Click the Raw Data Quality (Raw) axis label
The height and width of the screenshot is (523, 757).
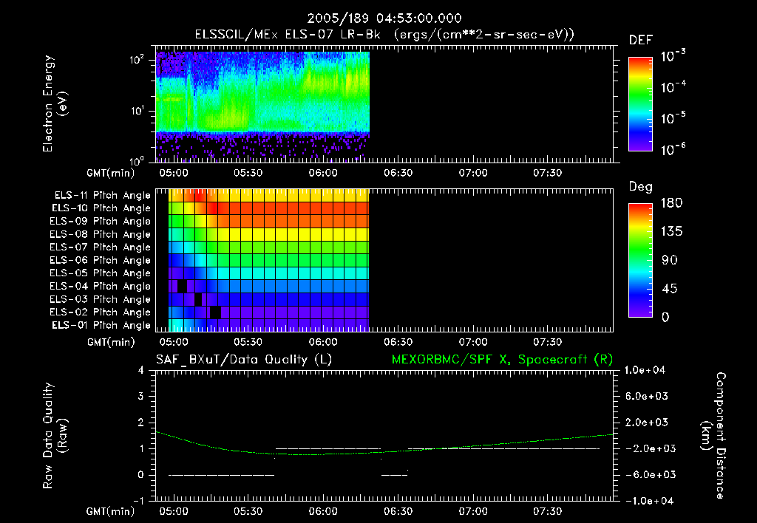tap(55, 435)
